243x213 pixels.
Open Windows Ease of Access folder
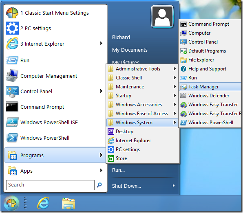142,114
